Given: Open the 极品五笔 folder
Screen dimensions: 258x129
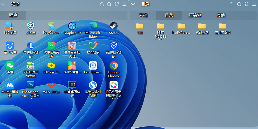Looking at the screenshot, I should point(202,26).
